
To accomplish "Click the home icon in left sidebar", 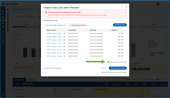I will (x=3, y=11).
